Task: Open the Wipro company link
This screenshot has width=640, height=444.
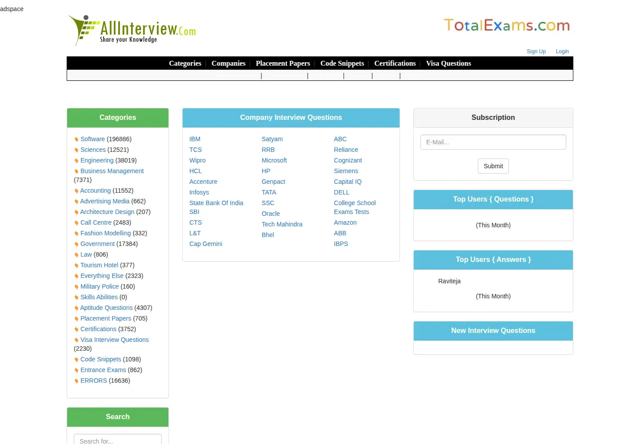Action: click(197, 160)
